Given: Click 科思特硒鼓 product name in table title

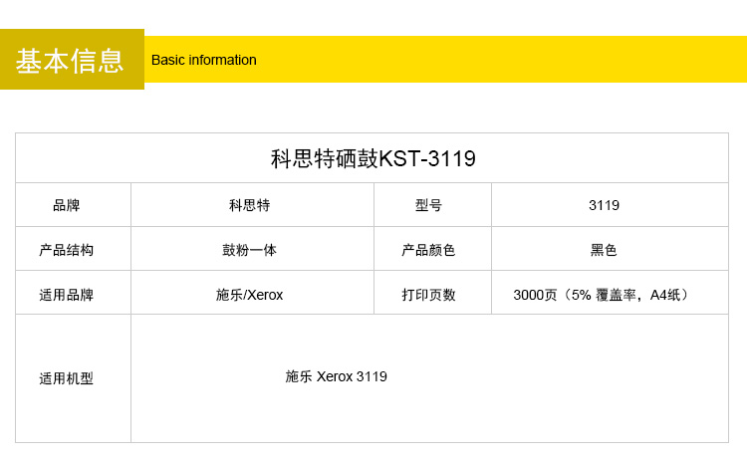Looking at the screenshot, I should pyautogui.click(x=325, y=158).
